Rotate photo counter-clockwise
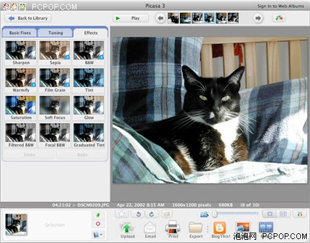This screenshot has height=243, width=310. click(138, 214)
